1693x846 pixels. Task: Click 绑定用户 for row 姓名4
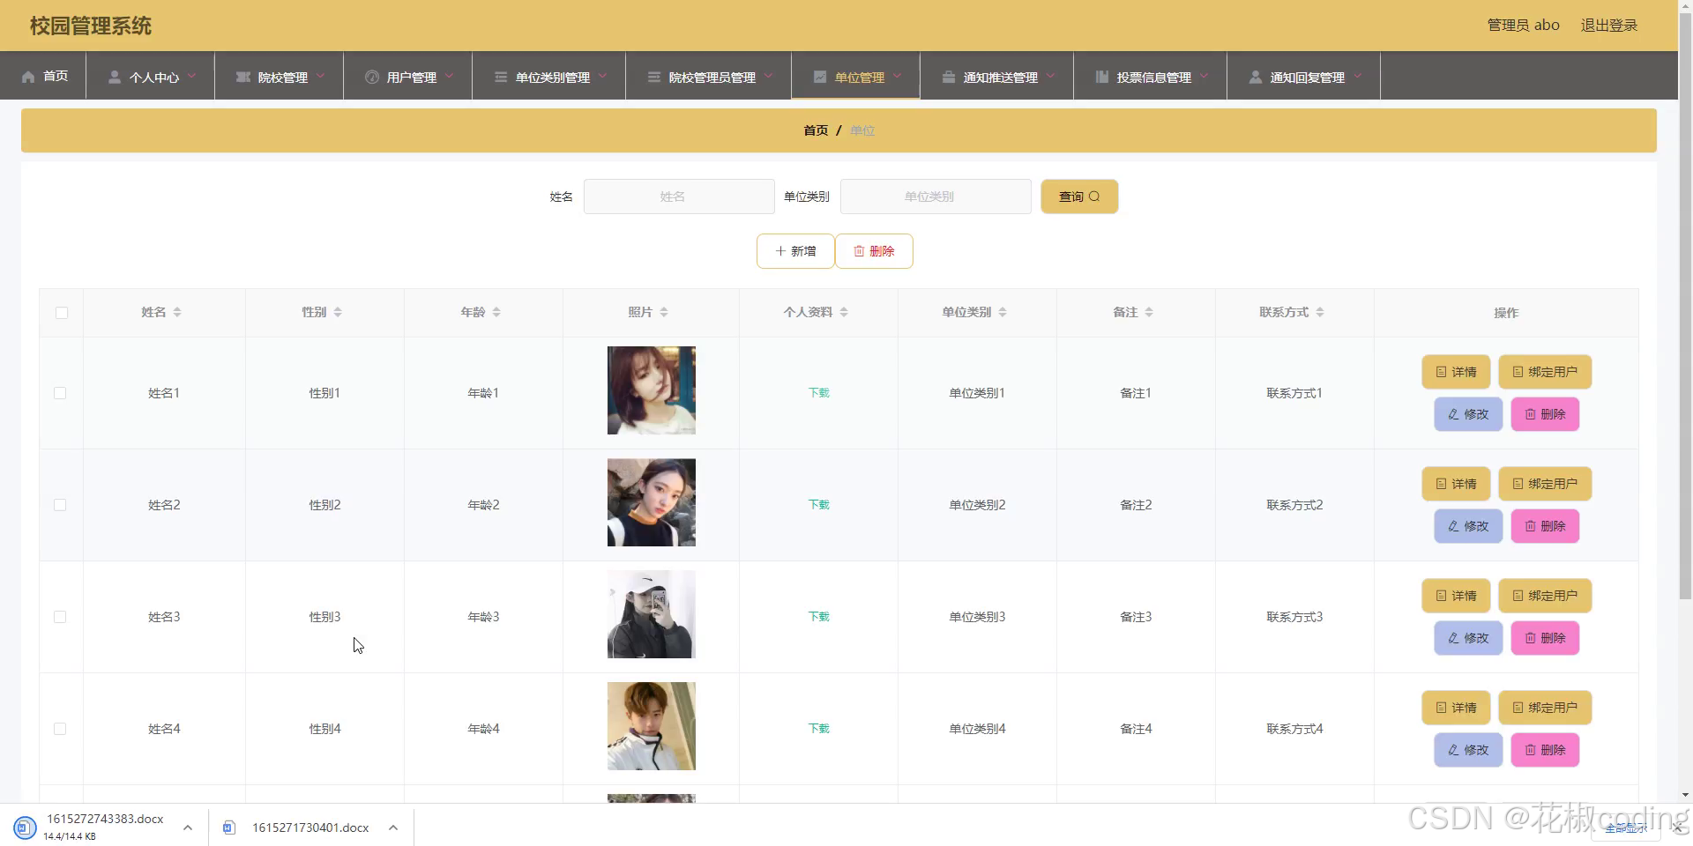1545,708
